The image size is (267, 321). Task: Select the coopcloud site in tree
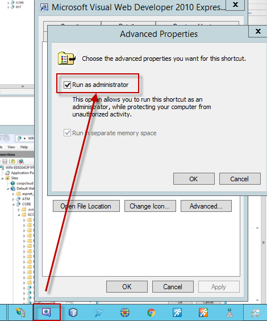[25, 183]
